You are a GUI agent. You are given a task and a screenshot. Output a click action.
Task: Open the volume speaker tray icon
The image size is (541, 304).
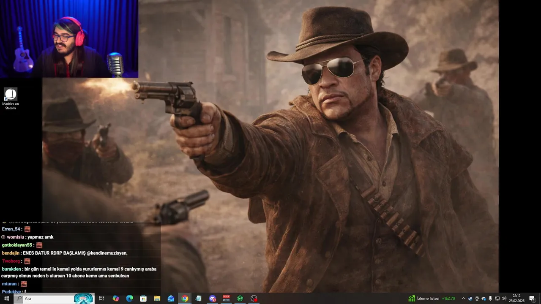[x=504, y=299]
